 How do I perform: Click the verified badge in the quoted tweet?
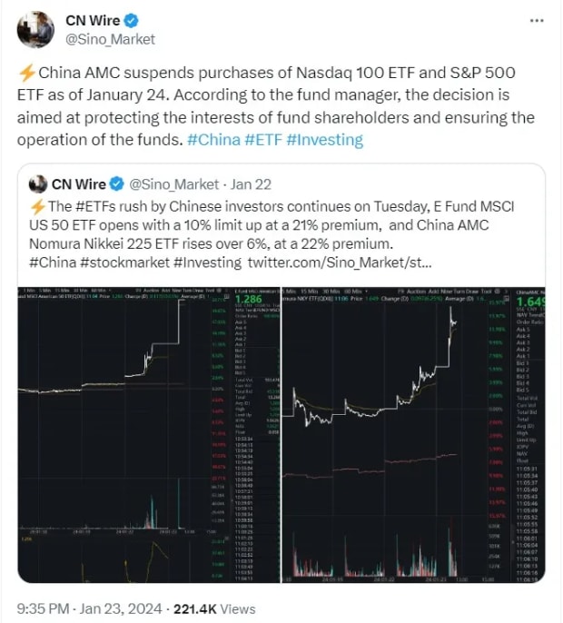point(118,183)
